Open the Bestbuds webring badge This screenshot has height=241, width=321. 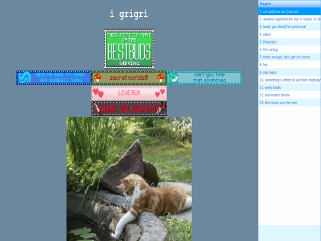coord(129,49)
